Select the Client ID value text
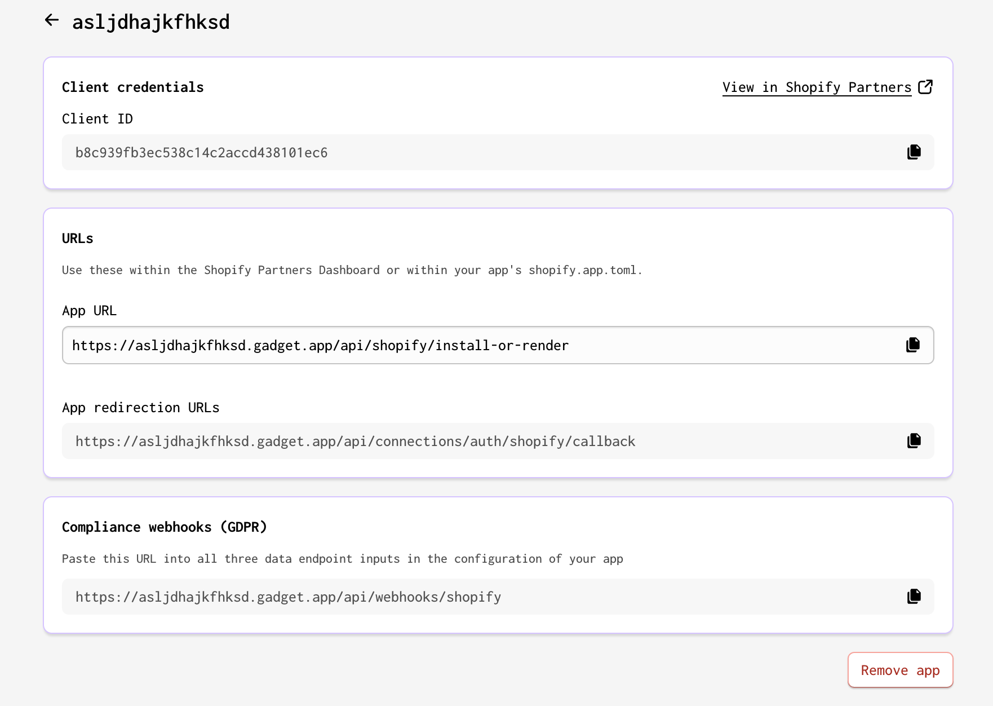 pyautogui.click(x=201, y=153)
